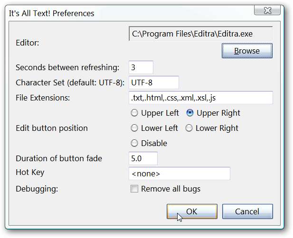
Task: Click the 'Edit button position' label
Action: [51, 128]
